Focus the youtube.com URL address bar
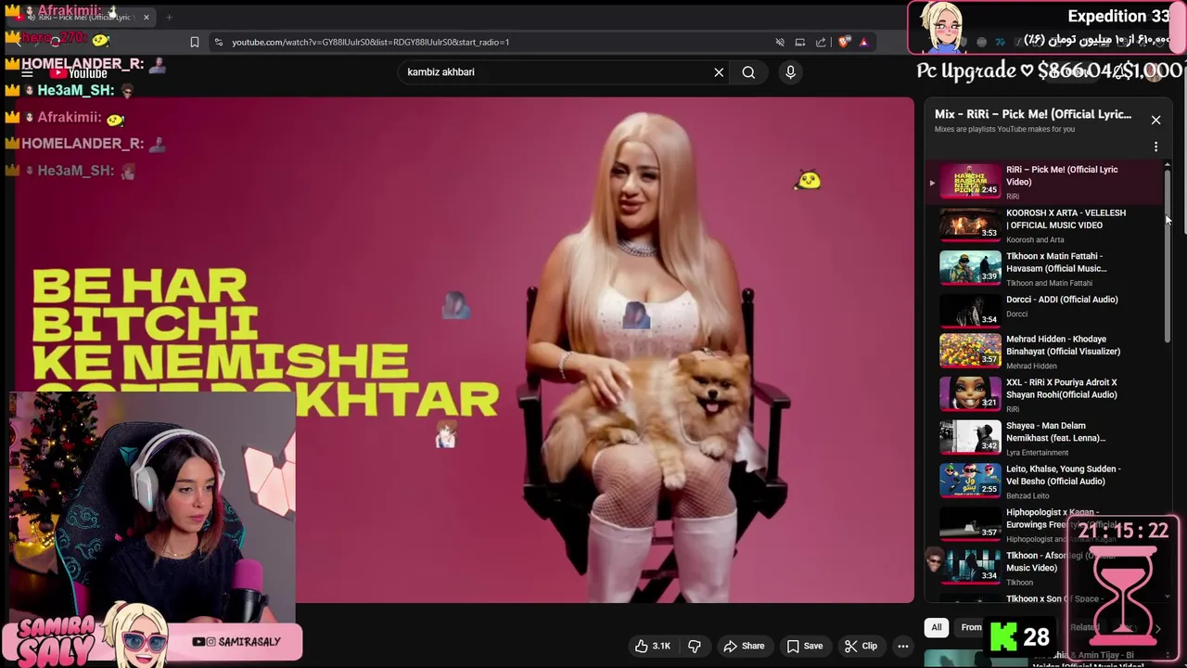Image resolution: width=1187 pixels, height=668 pixels. tap(491, 42)
